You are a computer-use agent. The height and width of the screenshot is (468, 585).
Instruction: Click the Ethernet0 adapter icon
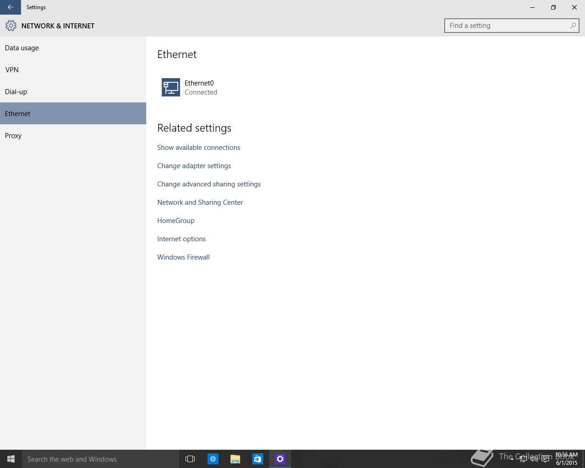click(171, 87)
